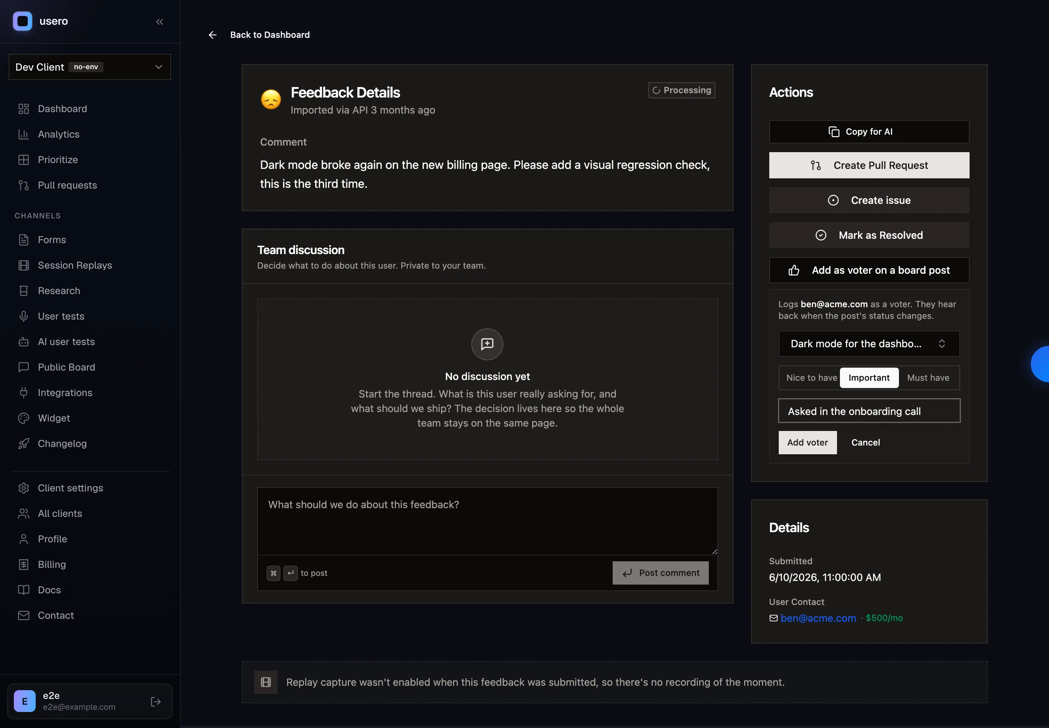Screen dimensions: 1049x728
Task: Open Session Replays channel
Action: (90, 265)
